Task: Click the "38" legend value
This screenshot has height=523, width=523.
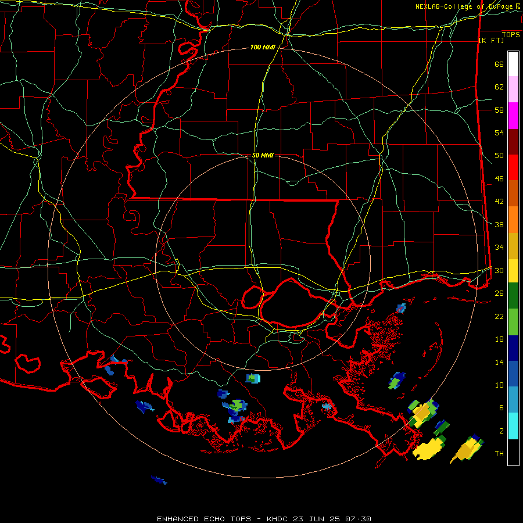Action: pyautogui.click(x=499, y=225)
